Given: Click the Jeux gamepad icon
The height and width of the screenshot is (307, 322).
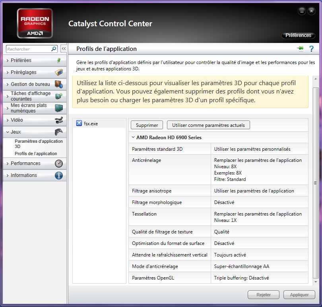Looking at the screenshot, I should [59, 132].
